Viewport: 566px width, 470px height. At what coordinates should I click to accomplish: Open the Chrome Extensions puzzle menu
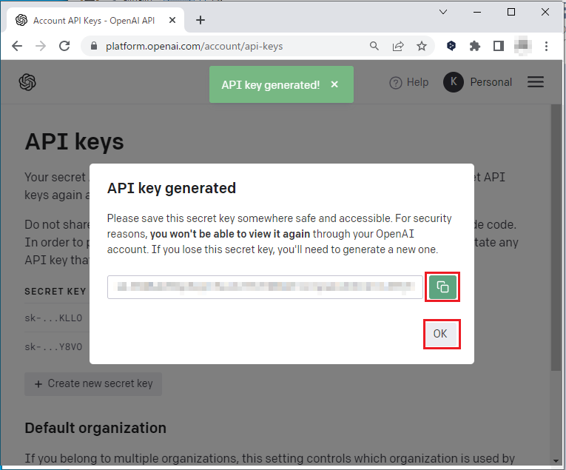pos(475,46)
